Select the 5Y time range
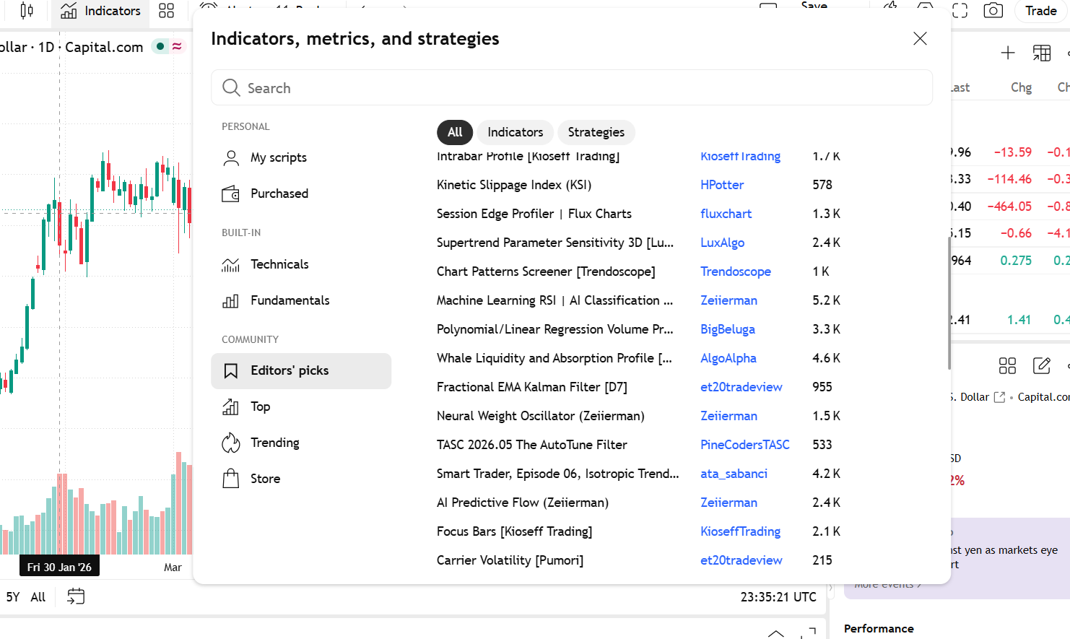 (x=13, y=597)
